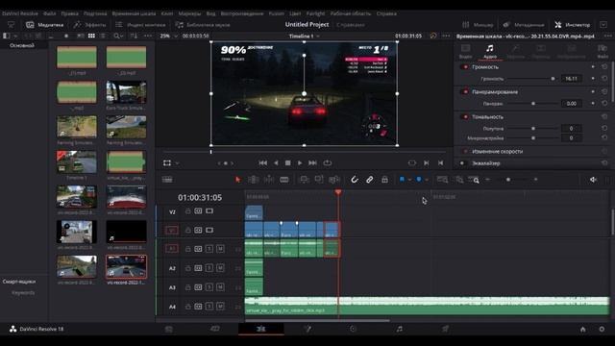Click the detail zoom icon
The height and width of the screenshot is (346, 615).
459,180
